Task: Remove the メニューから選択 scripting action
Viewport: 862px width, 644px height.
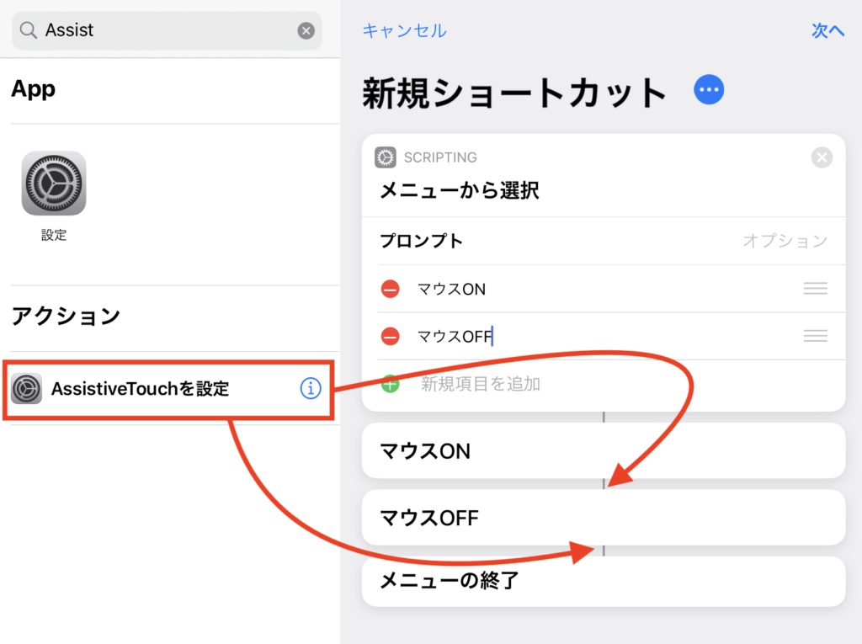Action: coord(822,157)
